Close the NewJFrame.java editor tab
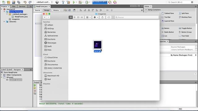198x111 pixels. [x=49, y=6]
